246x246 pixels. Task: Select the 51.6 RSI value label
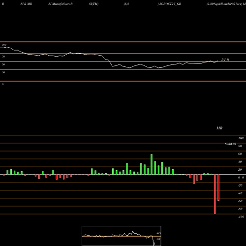(x=225, y=60)
